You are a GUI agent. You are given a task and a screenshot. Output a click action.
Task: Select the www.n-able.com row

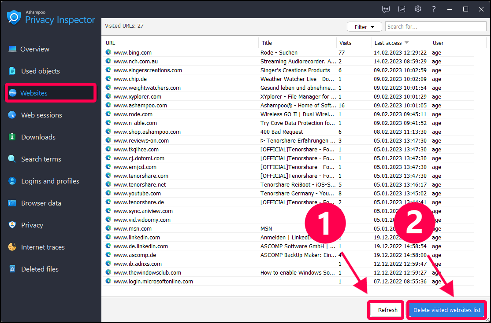click(x=288, y=123)
